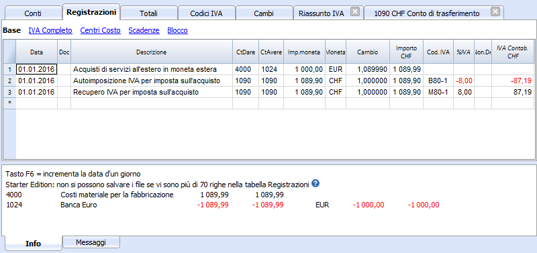Click the 4000 debit account cell
The height and width of the screenshot is (253, 537).
point(246,70)
